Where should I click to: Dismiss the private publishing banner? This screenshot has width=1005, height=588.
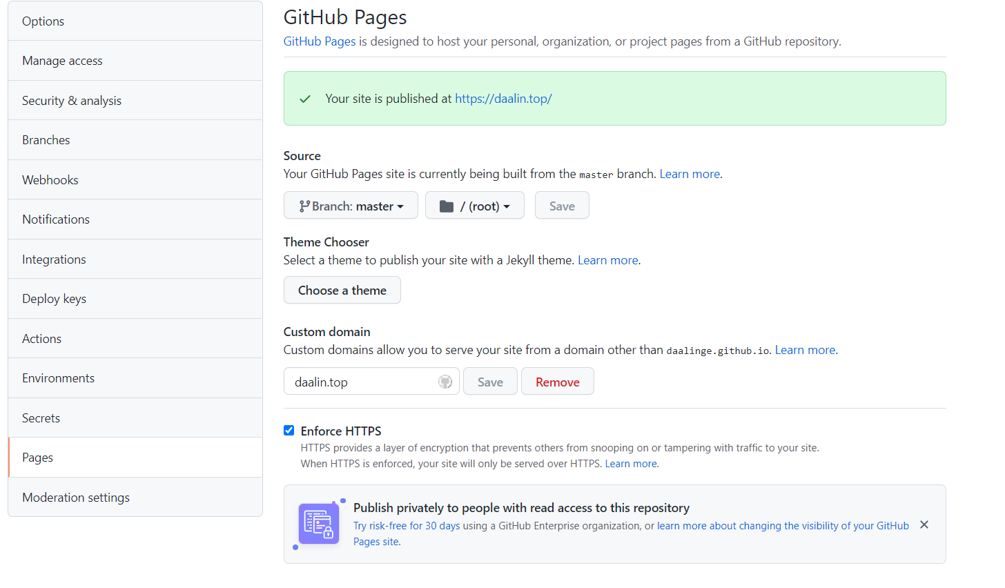pos(924,525)
